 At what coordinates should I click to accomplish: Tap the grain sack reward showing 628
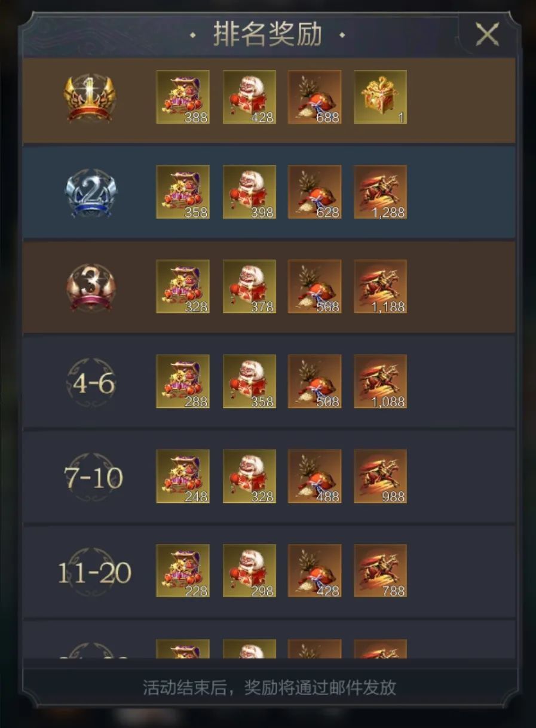315,192
